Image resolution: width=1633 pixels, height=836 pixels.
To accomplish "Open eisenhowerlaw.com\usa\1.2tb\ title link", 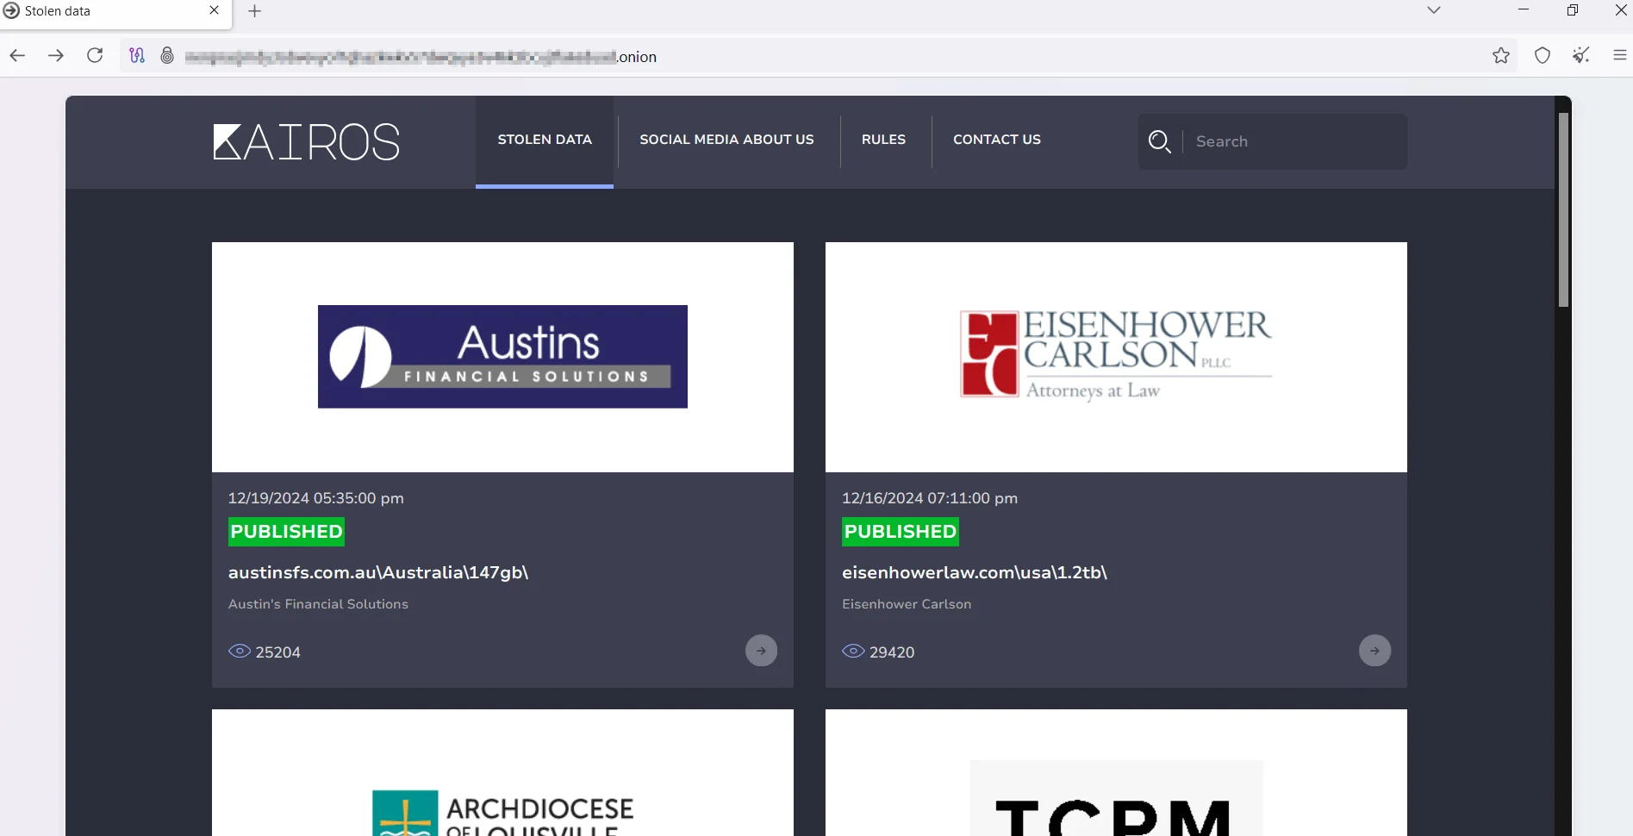I will [975, 572].
